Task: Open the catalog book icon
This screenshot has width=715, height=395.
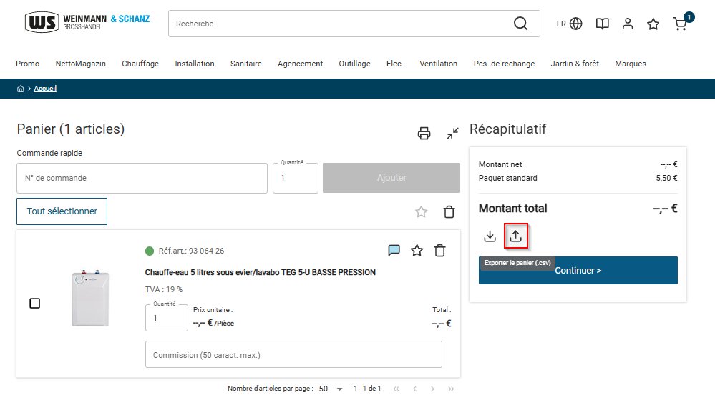Action: [x=603, y=24]
